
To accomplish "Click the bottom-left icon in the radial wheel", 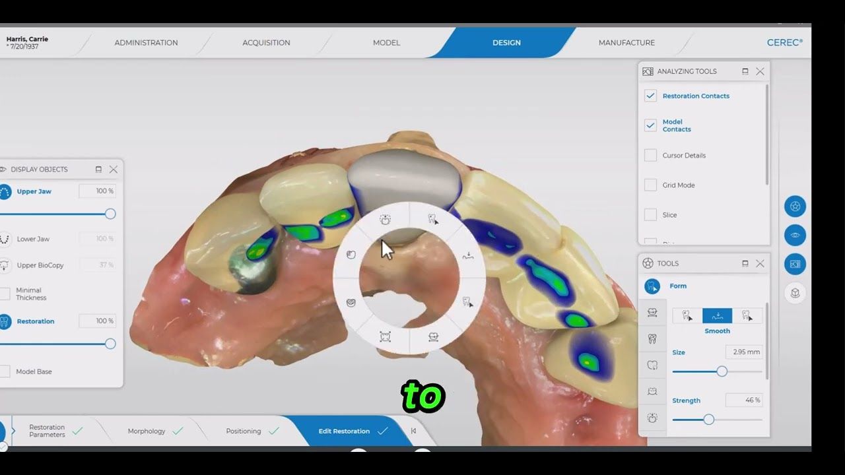I will click(386, 336).
